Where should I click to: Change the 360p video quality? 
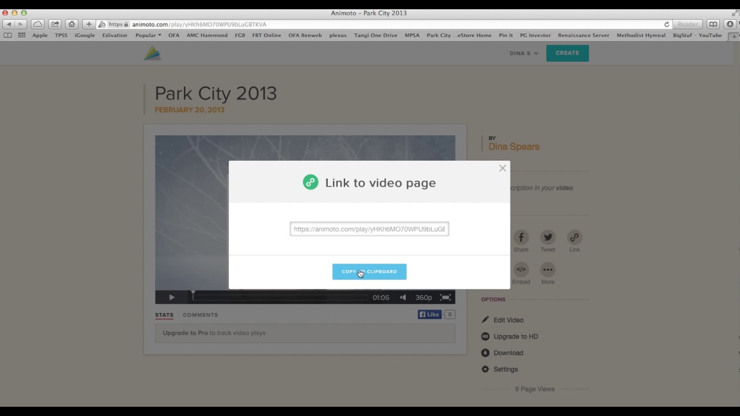click(x=424, y=298)
